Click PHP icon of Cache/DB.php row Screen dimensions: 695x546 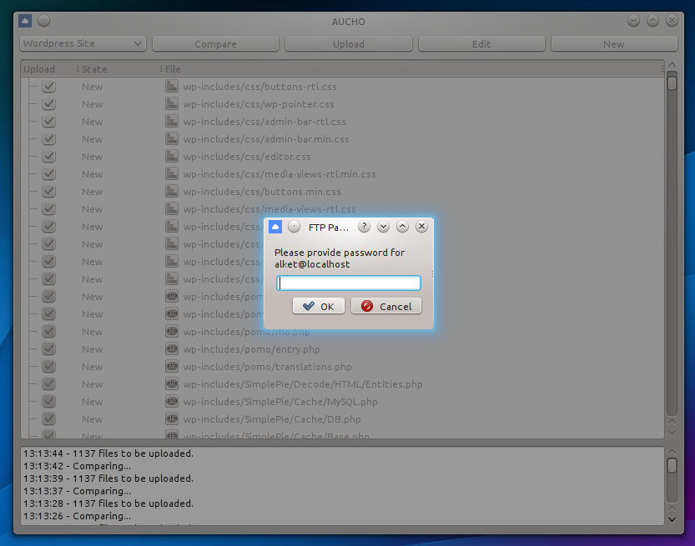172,419
